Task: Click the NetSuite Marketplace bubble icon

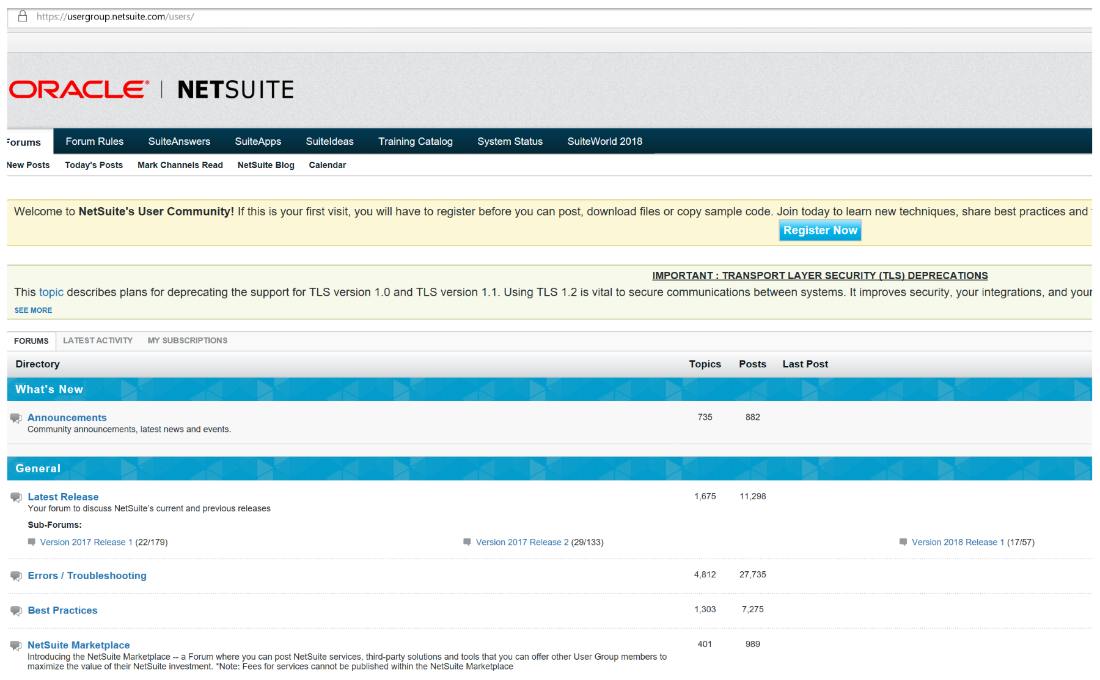Action: click(x=16, y=646)
